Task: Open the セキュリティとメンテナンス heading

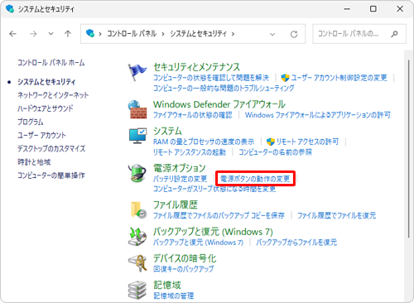Action: pyautogui.click(x=196, y=67)
